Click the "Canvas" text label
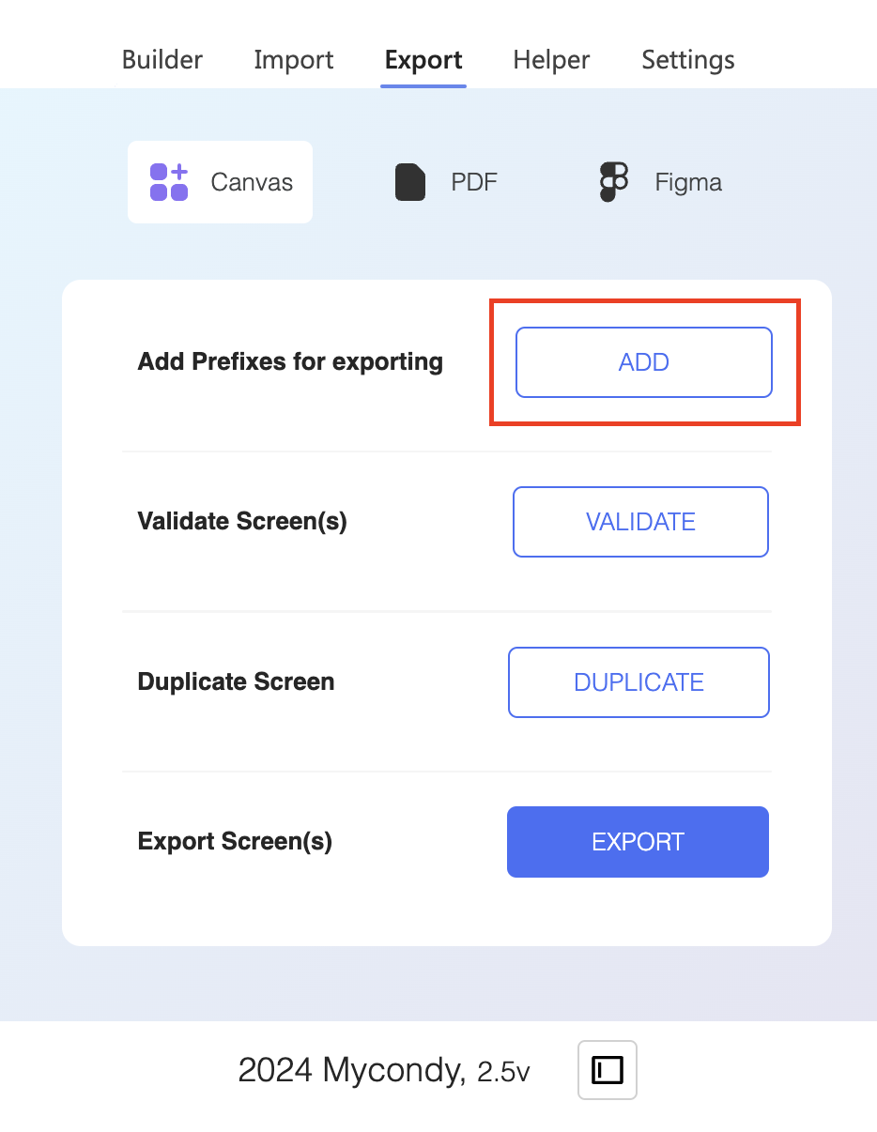This screenshot has height=1132, width=877. pos(252,182)
